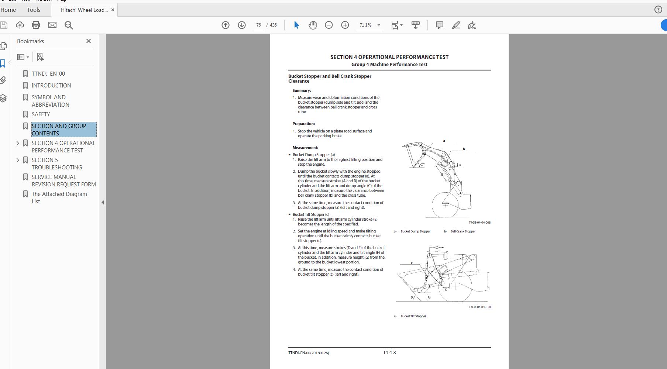667x369 pixels.
Task: Open the Add Comment tool
Action: 439,25
